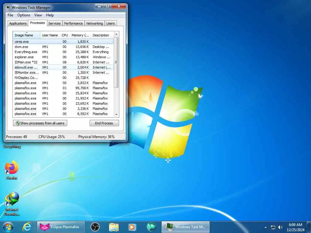Screen dimensions: 311x233
Task: Switch to Eclipse Plasmafox taskbar button
Action: pyautogui.click(x=61, y=227)
